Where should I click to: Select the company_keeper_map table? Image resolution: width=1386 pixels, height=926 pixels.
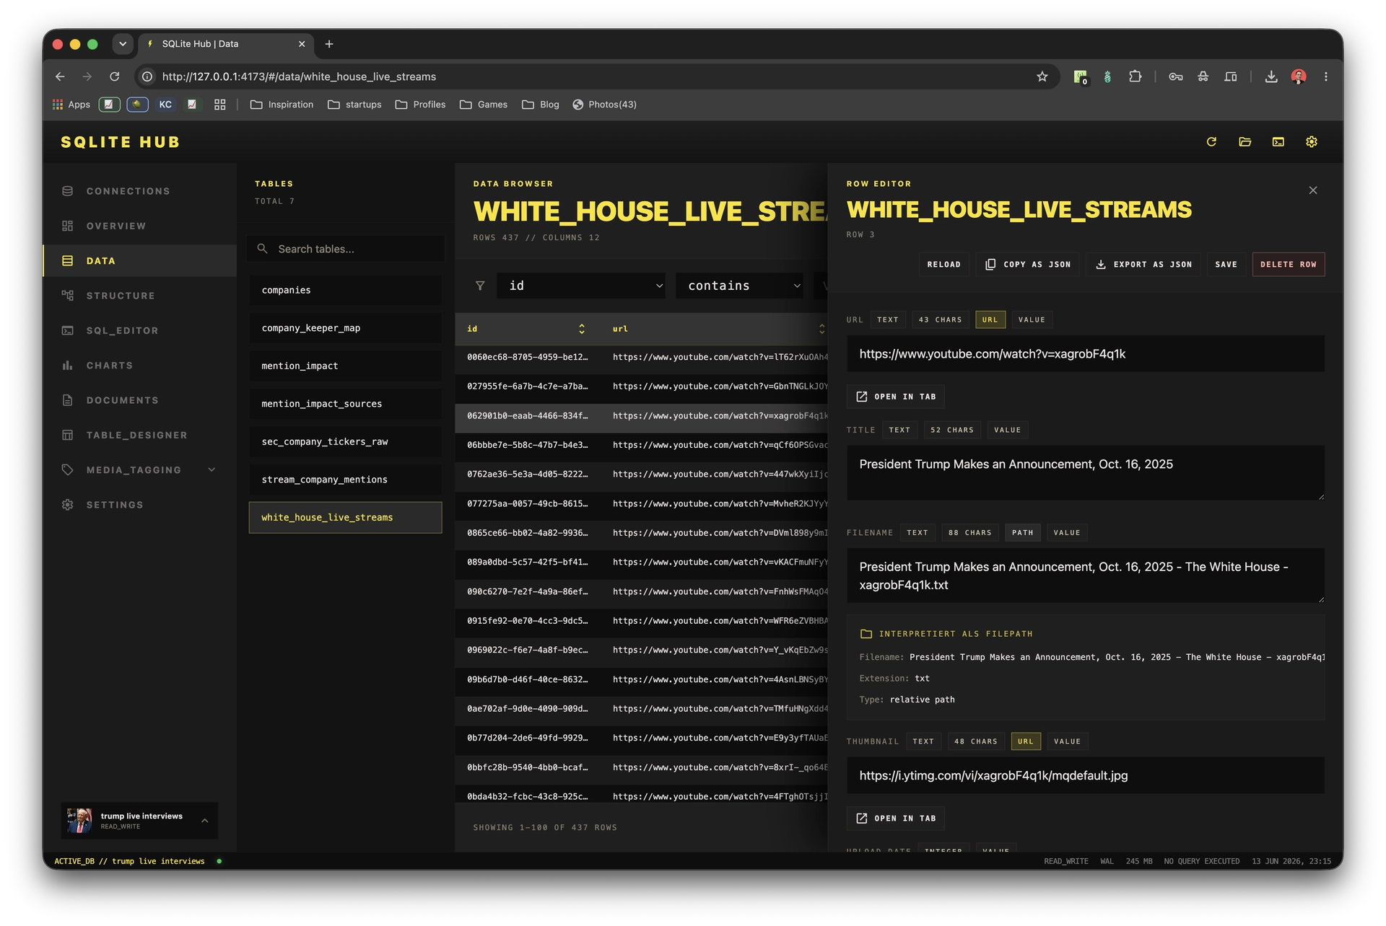point(345,328)
